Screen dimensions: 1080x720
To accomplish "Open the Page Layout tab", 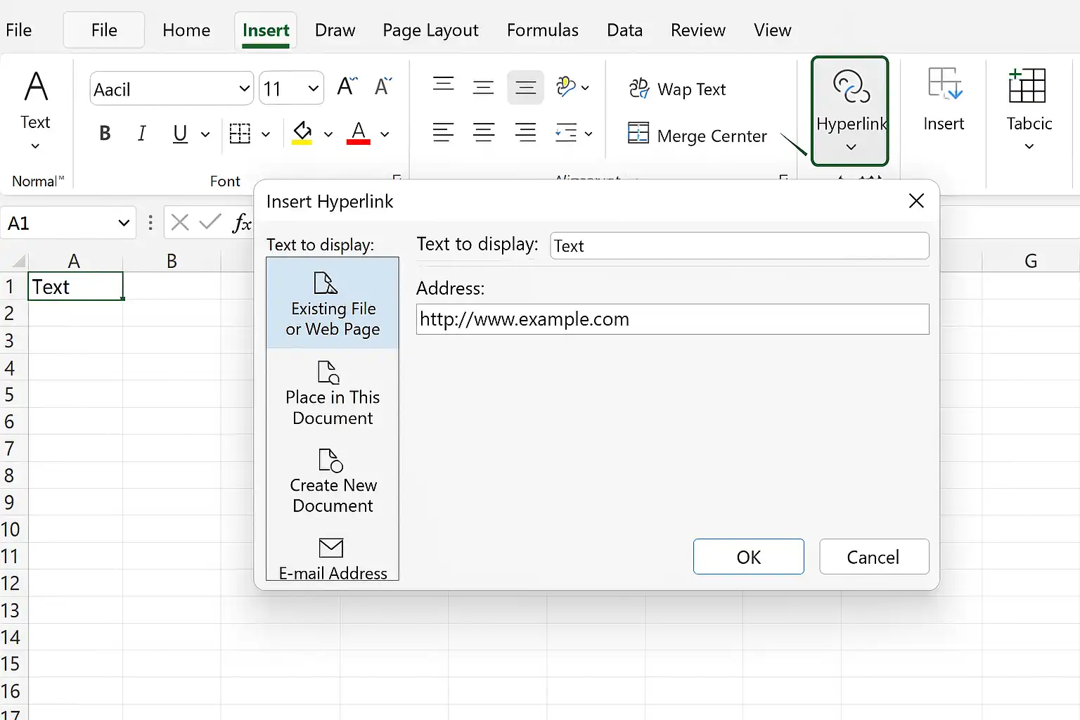I will click(430, 30).
